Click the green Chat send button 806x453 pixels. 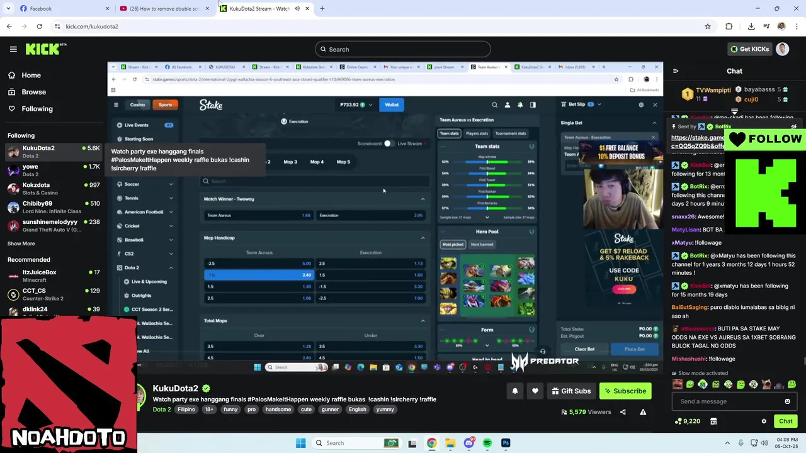(x=786, y=422)
